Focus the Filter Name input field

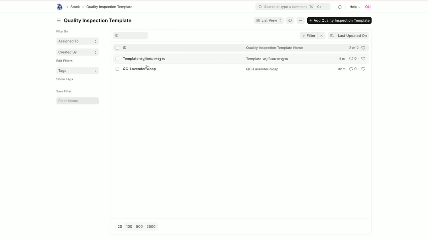click(78, 101)
